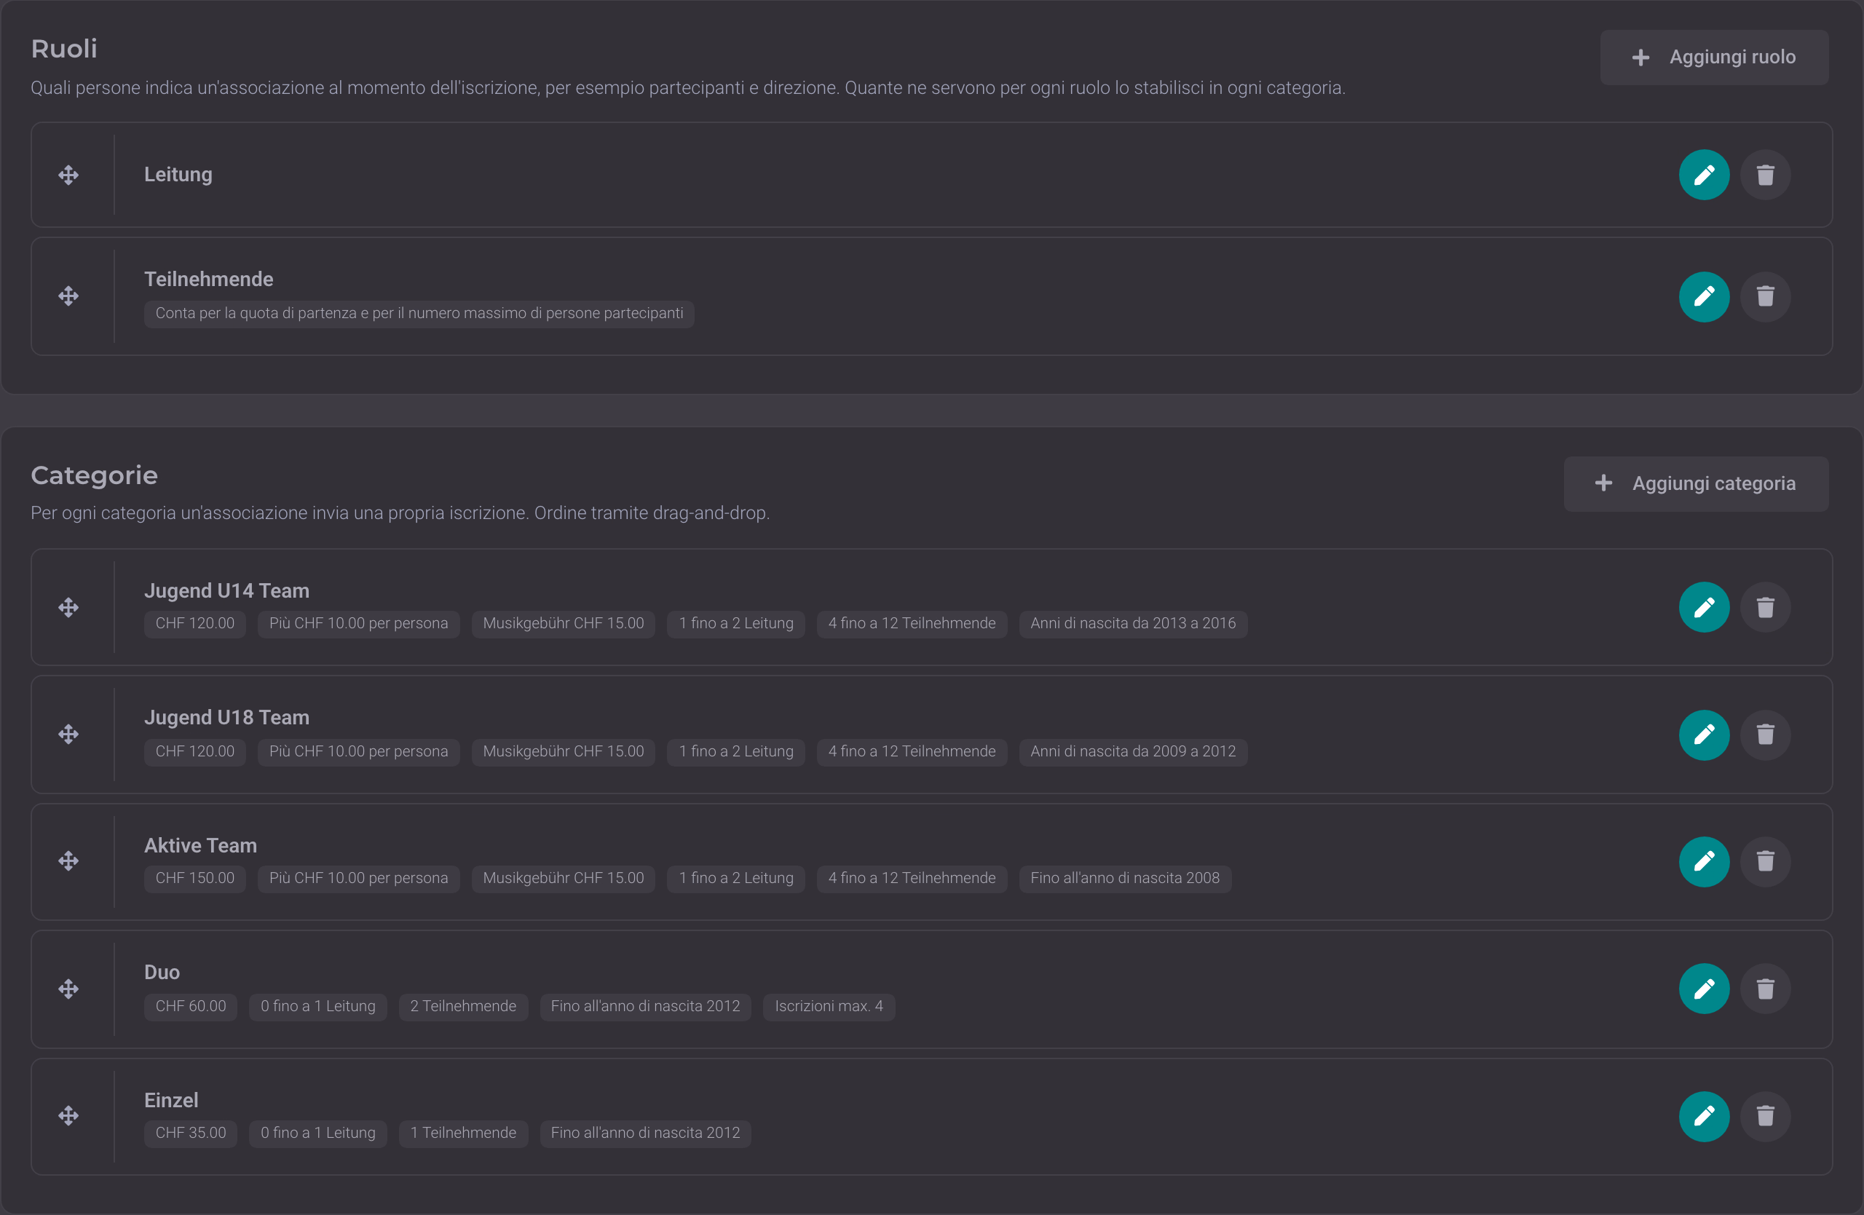Image resolution: width=1864 pixels, height=1215 pixels.
Task: Click the Einzel category title
Action: 170,1101
